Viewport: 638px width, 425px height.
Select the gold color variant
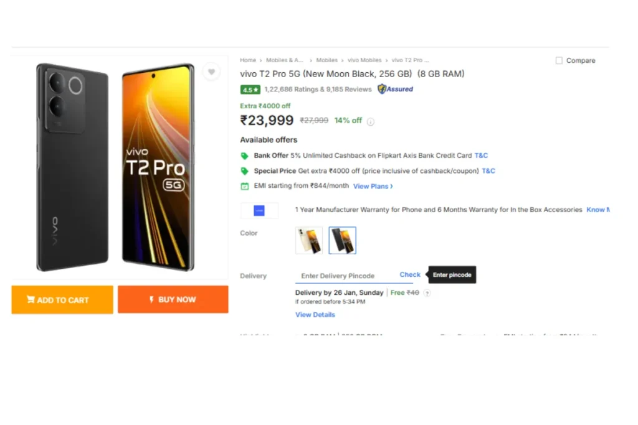(x=309, y=241)
